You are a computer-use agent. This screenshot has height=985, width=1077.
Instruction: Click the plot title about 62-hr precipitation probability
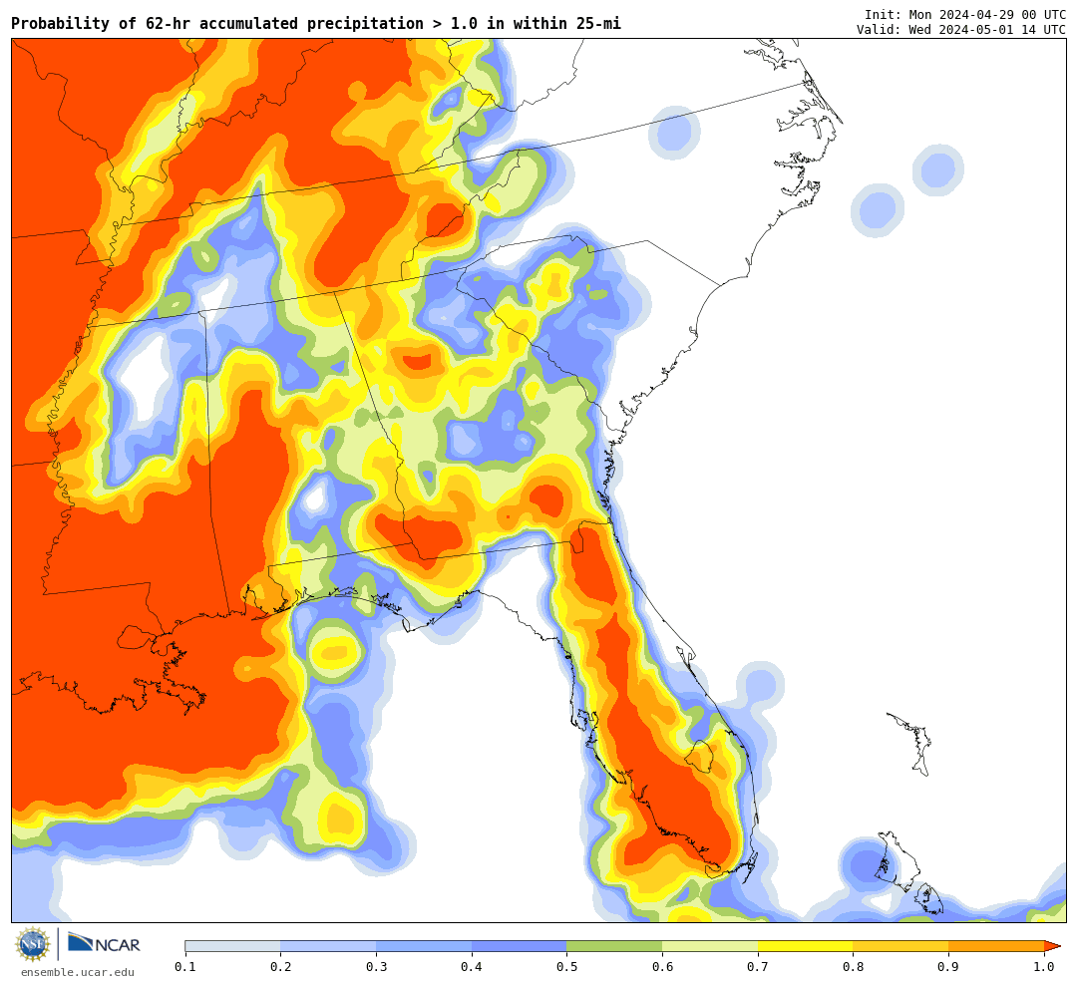click(x=316, y=23)
